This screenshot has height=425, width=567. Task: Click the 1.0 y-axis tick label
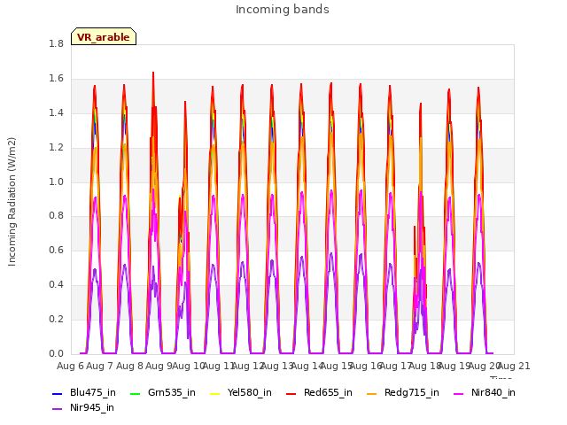tap(56, 182)
